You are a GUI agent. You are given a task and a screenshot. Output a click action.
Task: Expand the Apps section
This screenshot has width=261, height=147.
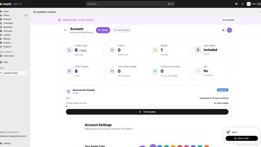tap(3, 68)
